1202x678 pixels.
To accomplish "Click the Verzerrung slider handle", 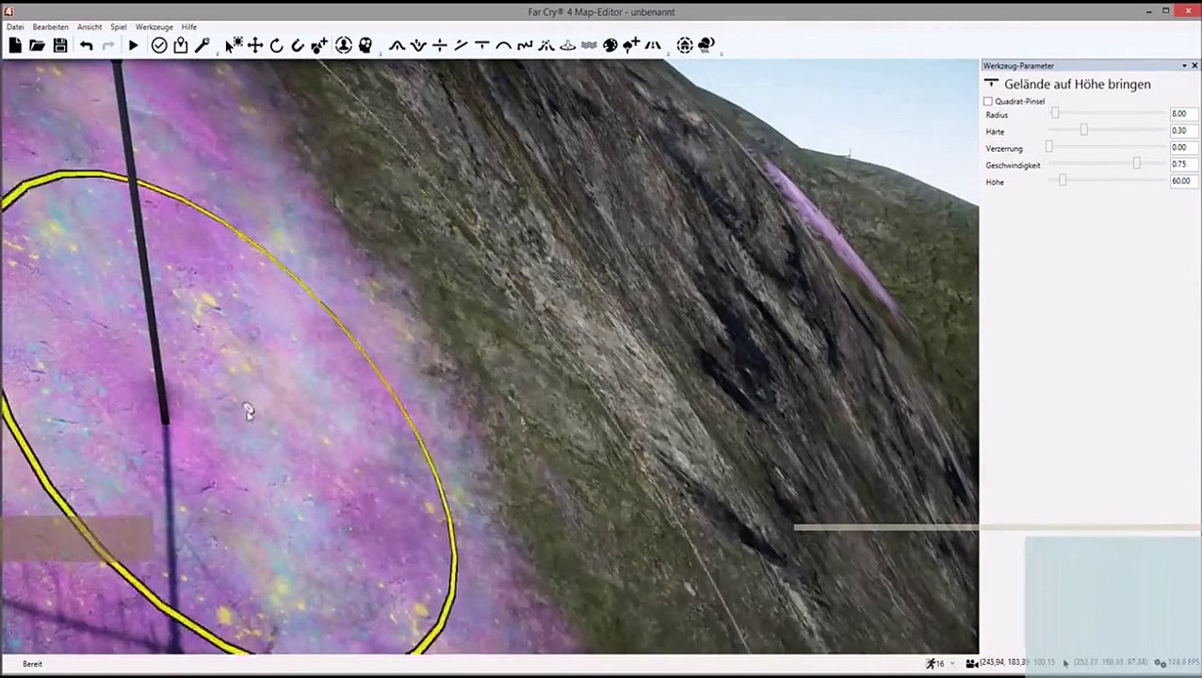I will tap(1048, 147).
